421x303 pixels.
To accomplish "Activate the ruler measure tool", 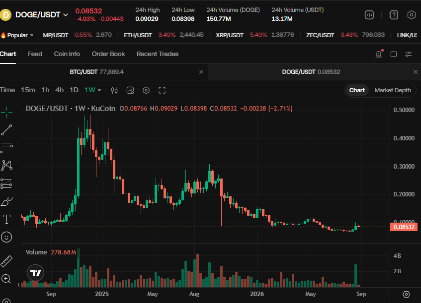I will (x=6, y=261).
